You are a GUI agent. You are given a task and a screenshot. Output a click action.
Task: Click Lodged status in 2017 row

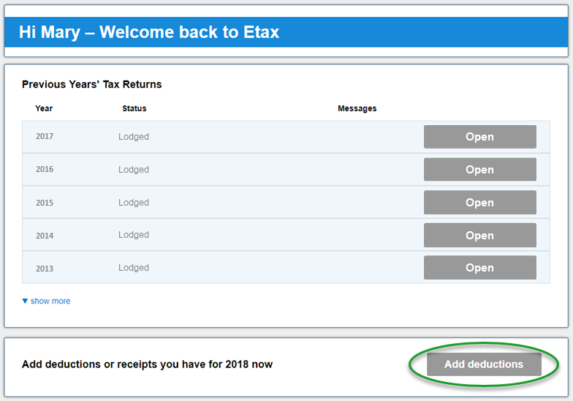pyautogui.click(x=134, y=137)
